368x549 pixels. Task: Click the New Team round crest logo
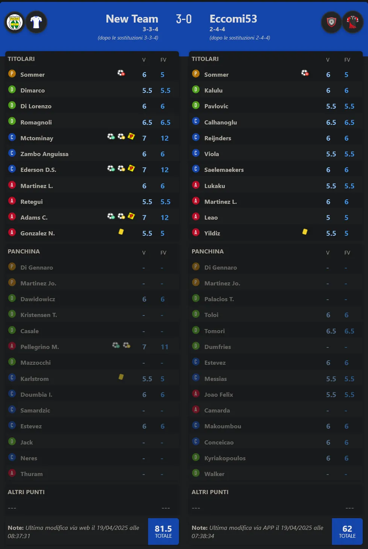[15, 22]
